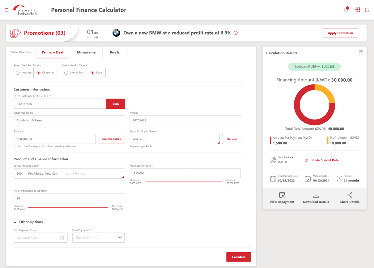The image size is (374, 268).
Task: Click the info icon beside BMW promotion
Action: click(x=236, y=33)
